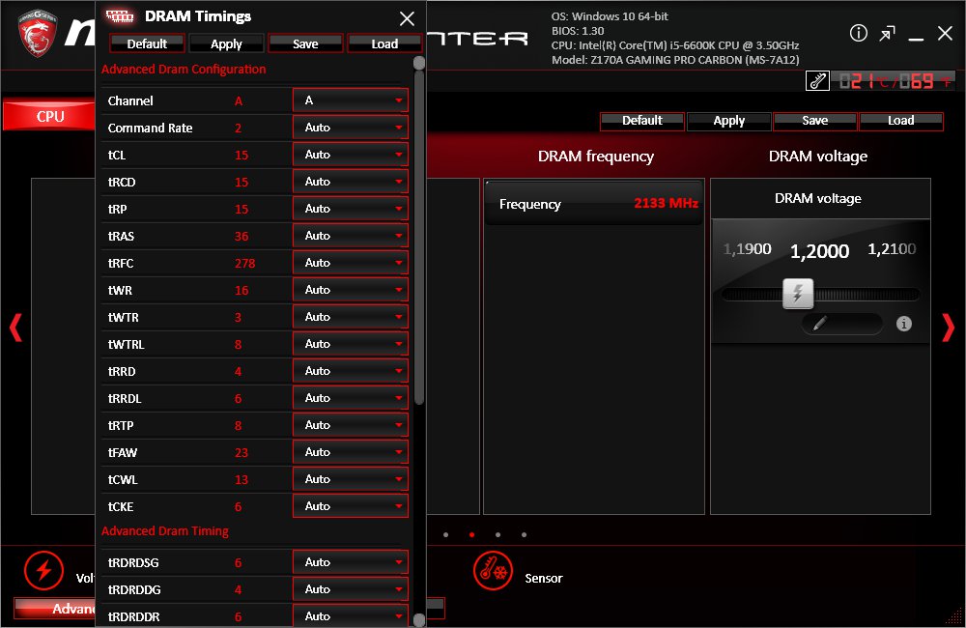
Task: Open the tRDRDDG dropdown
Action: [x=351, y=589]
